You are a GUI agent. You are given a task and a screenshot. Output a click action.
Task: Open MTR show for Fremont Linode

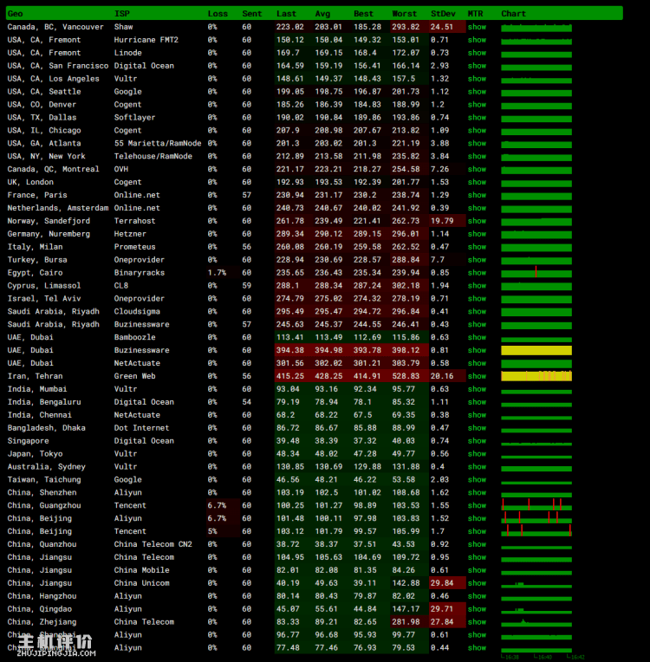tap(477, 53)
